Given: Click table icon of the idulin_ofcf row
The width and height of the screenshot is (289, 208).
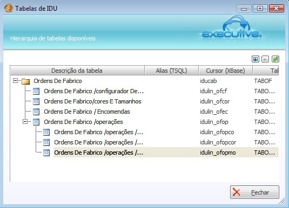Looking at the screenshot, I should click(36, 91).
